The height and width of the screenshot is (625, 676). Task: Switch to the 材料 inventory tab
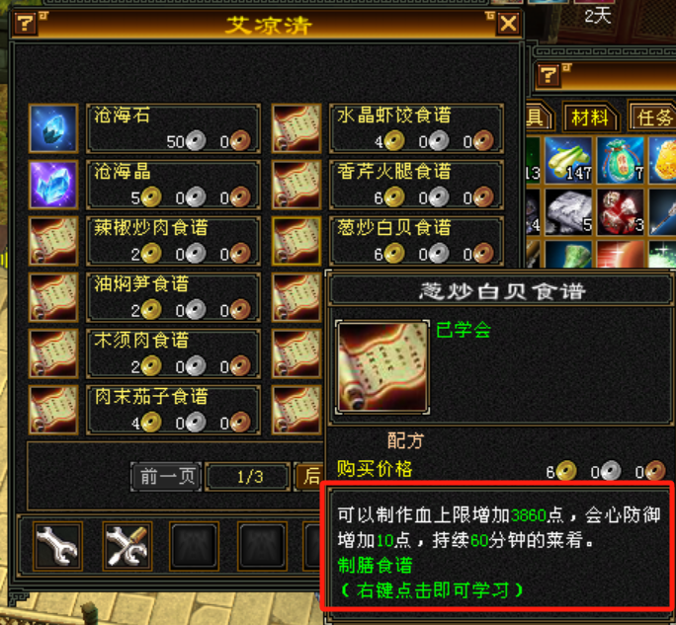(590, 117)
